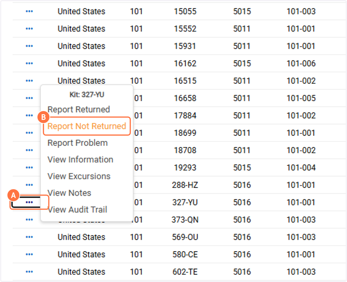The width and height of the screenshot is (347, 282).
Task: Click United States in row 15552
Action: (82, 29)
